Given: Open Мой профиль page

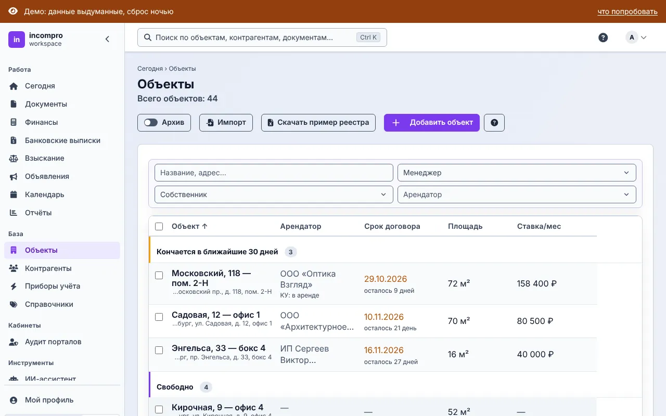Looking at the screenshot, I should tap(62, 400).
